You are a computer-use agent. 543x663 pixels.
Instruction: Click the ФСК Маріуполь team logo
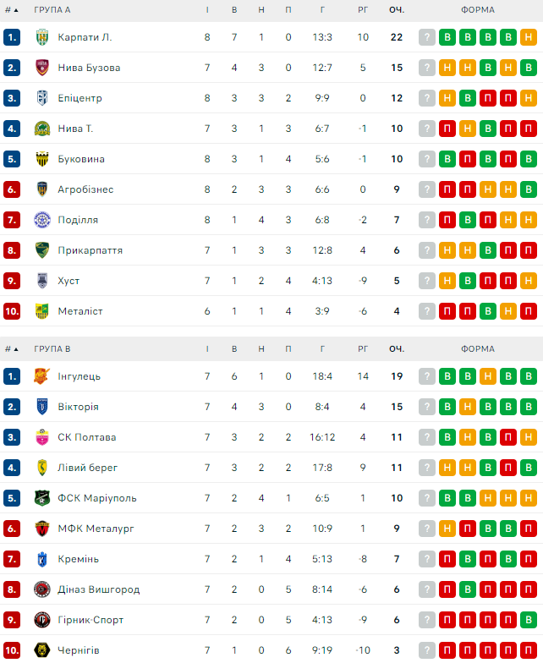tap(42, 498)
